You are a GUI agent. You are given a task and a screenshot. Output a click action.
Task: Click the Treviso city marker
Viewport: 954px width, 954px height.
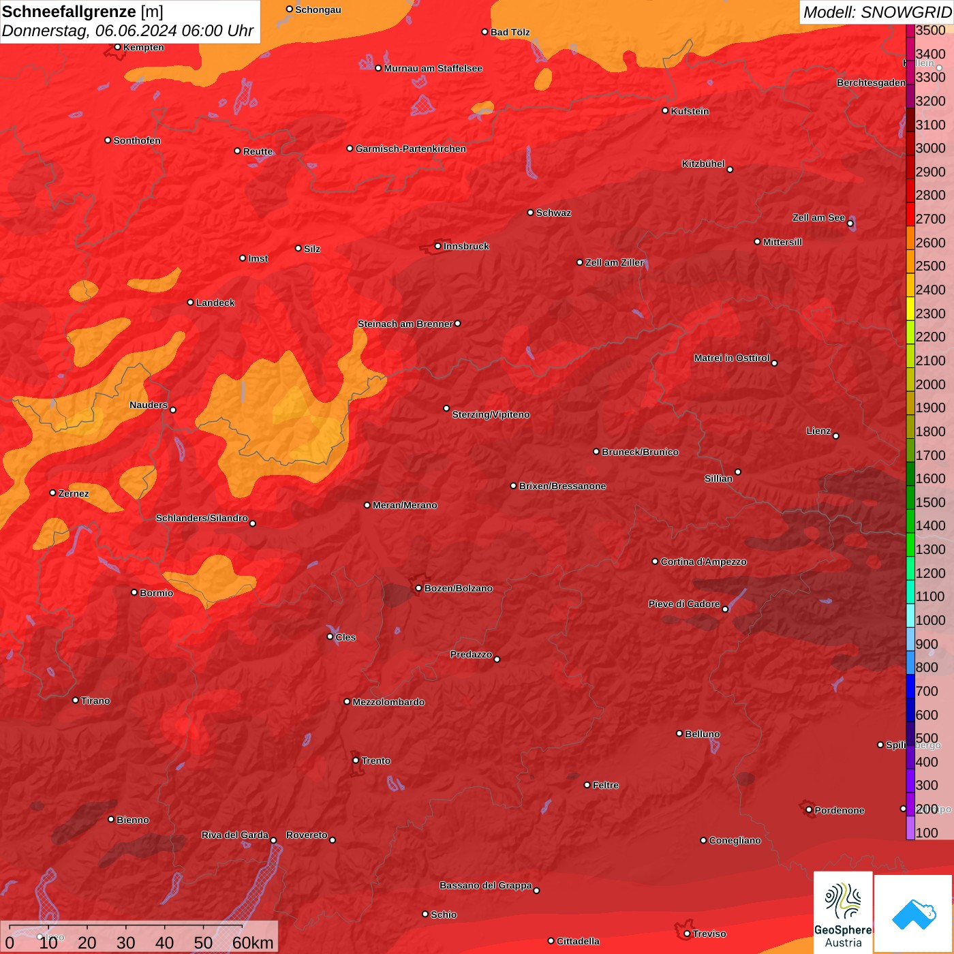(687, 934)
